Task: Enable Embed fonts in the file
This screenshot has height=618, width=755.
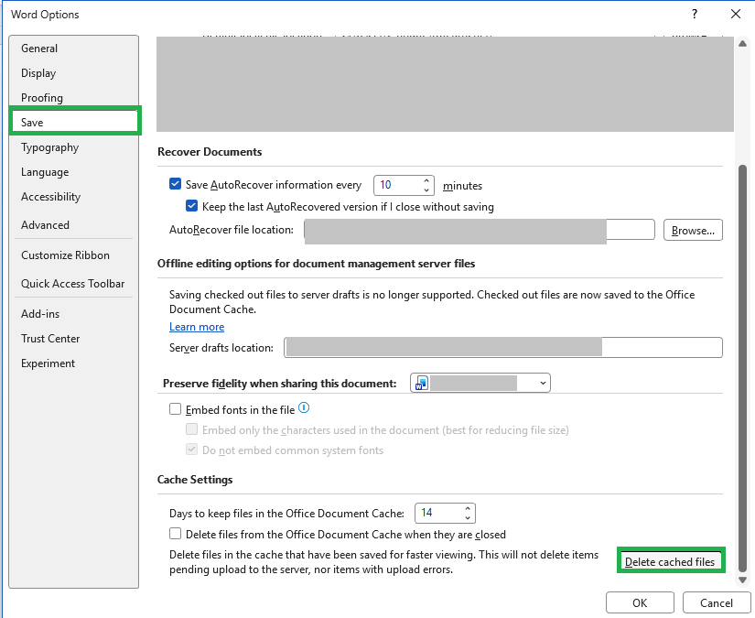Action: pos(176,409)
